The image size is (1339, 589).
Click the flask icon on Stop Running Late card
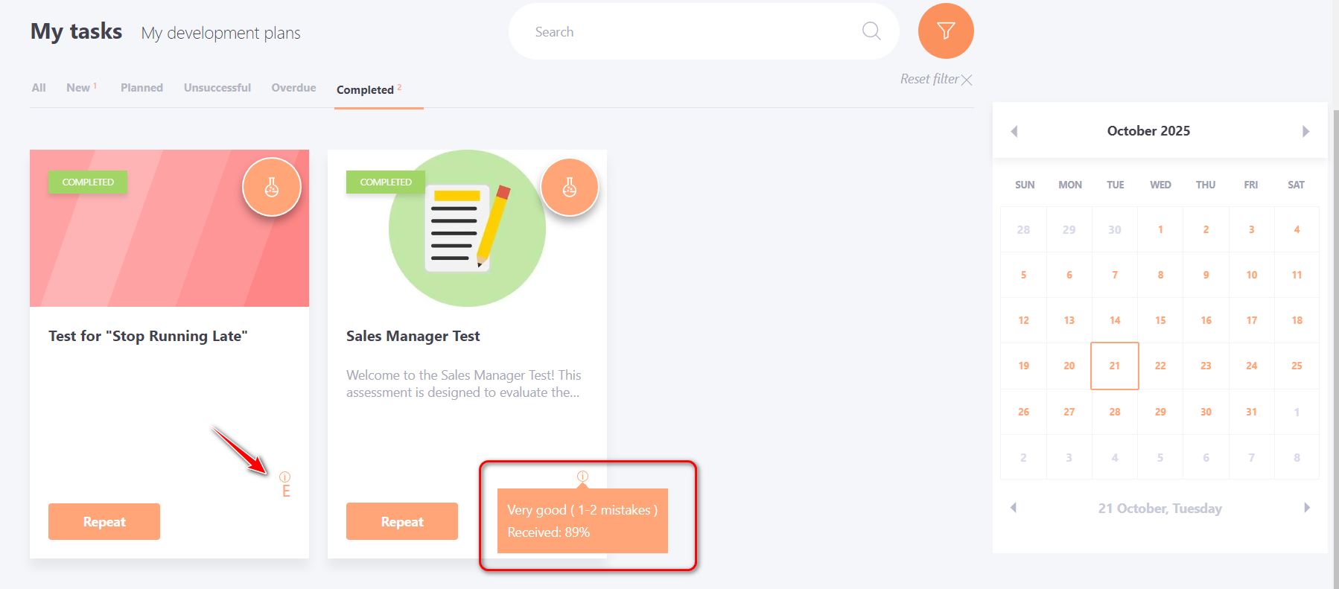tap(272, 188)
